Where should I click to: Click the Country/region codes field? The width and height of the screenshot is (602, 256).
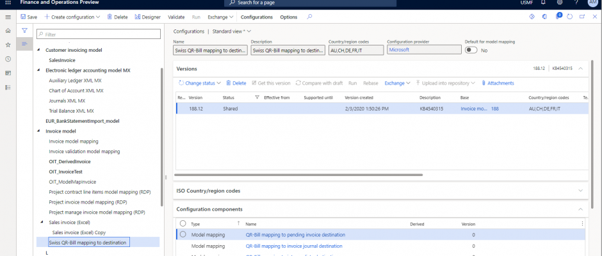(x=356, y=50)
